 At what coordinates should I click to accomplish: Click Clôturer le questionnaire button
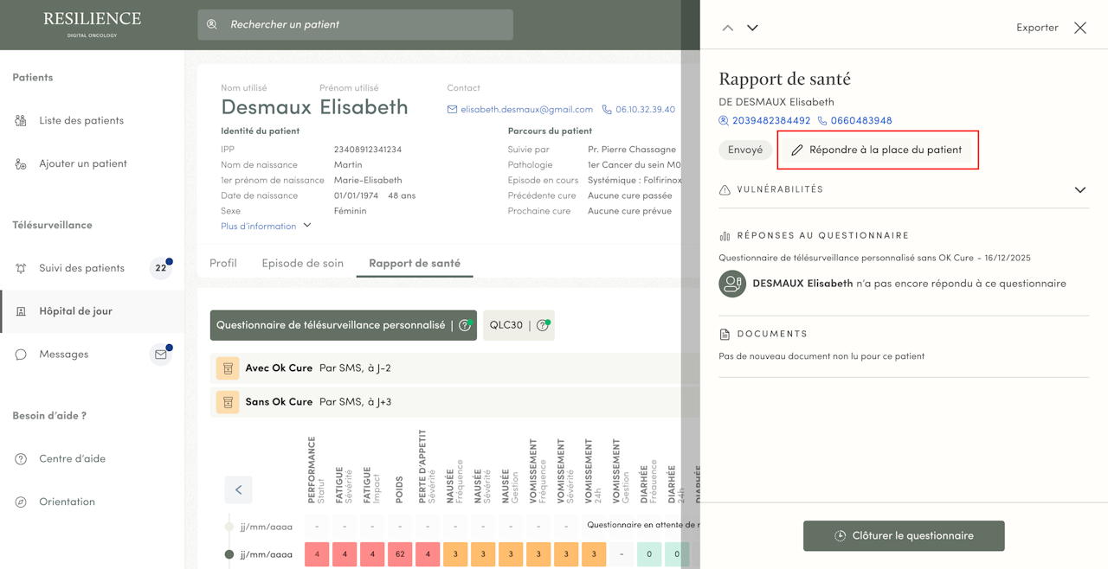(x=904, y=536)
